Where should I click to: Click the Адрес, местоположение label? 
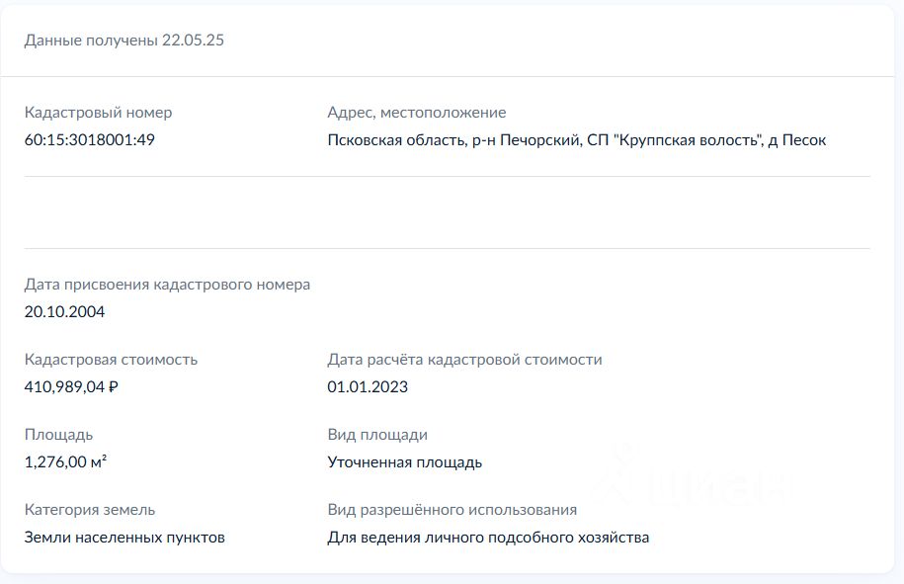click(x=417, y=113)
